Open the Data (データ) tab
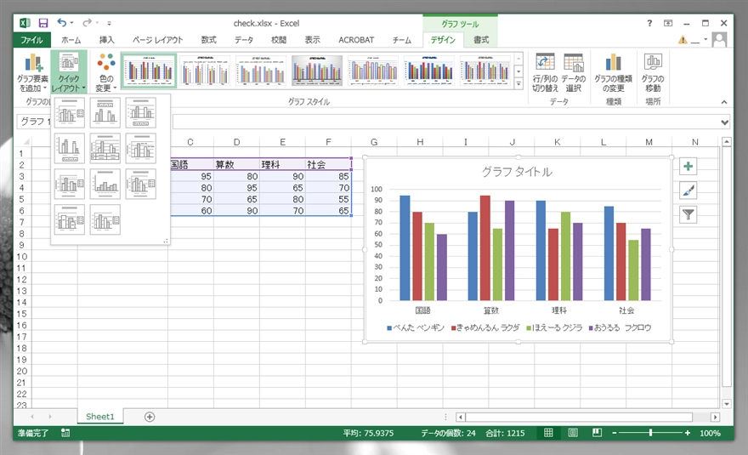The width and height of the screenshot is (748, 455). tap(244, 40)
